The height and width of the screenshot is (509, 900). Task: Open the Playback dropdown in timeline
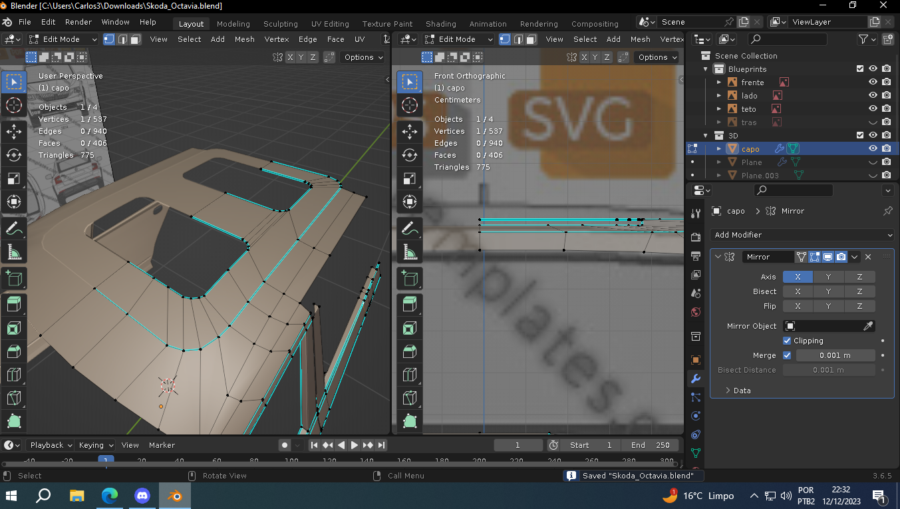click(52, 445)
